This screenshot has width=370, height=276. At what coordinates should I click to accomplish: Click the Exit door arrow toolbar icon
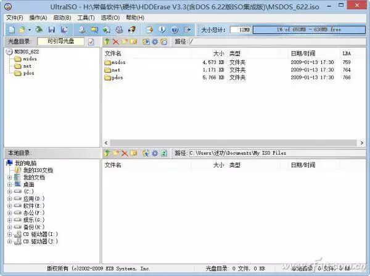[x=187, y=30]
